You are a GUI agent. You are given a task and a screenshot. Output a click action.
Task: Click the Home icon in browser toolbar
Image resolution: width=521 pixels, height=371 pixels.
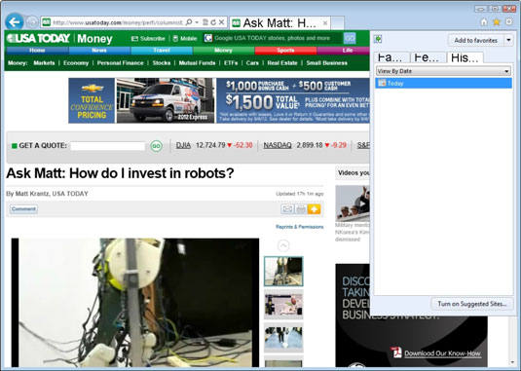484,22
